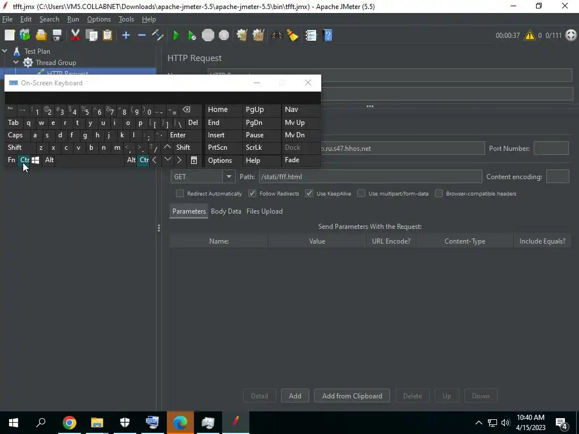Click the Add parameter button
Screen dimensions: 579x434
295,396
